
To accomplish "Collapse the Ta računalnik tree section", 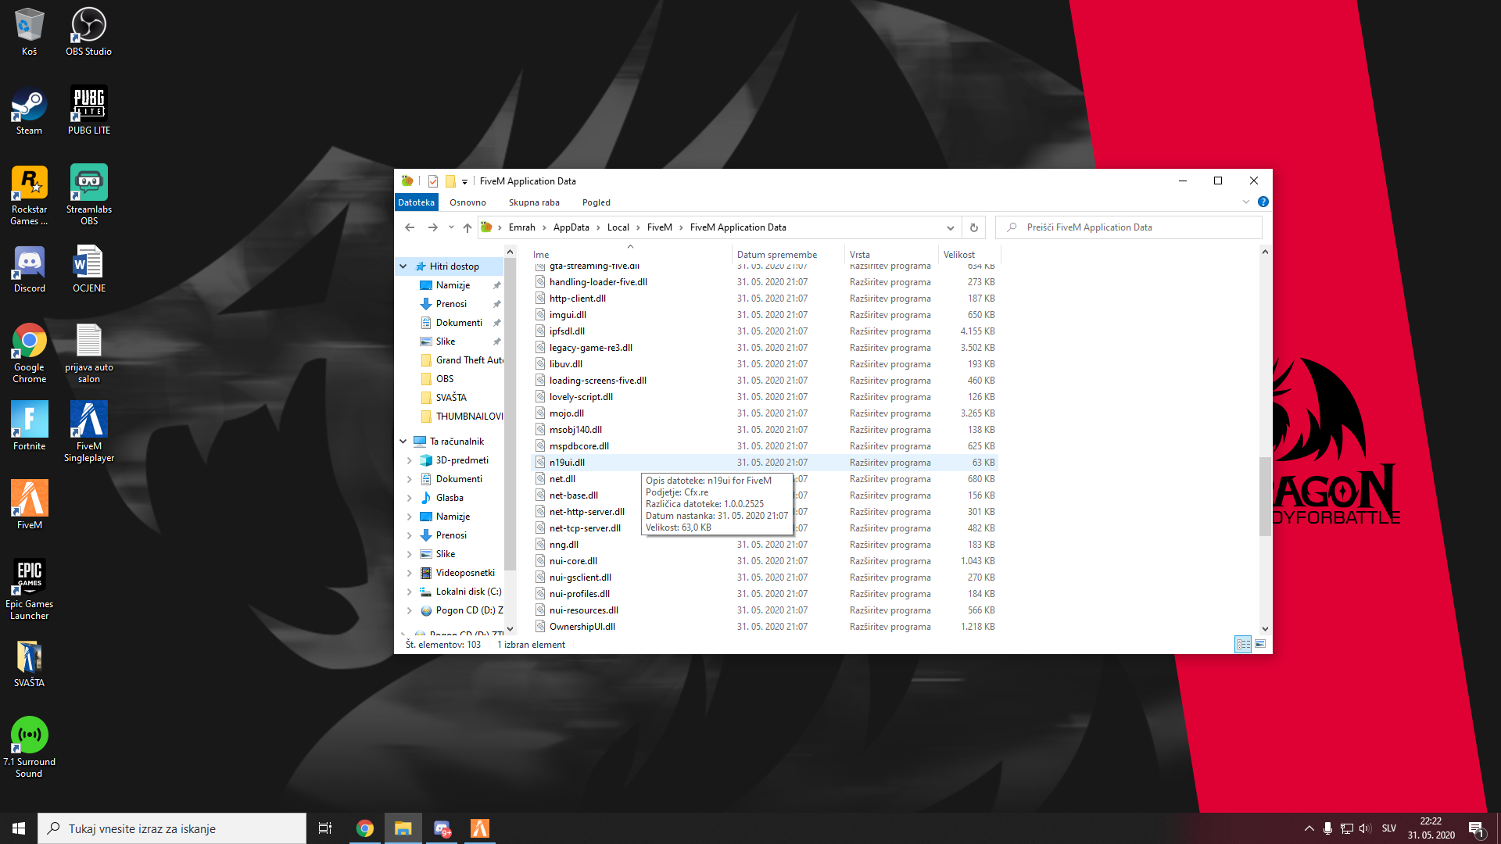I will [x=403, y=441].
